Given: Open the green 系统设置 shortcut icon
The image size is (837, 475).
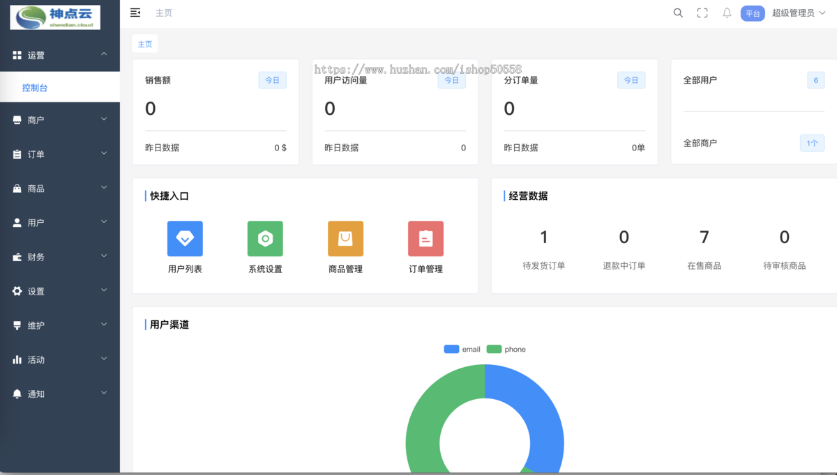Looking at the screenshot, I should click(265, 239).
